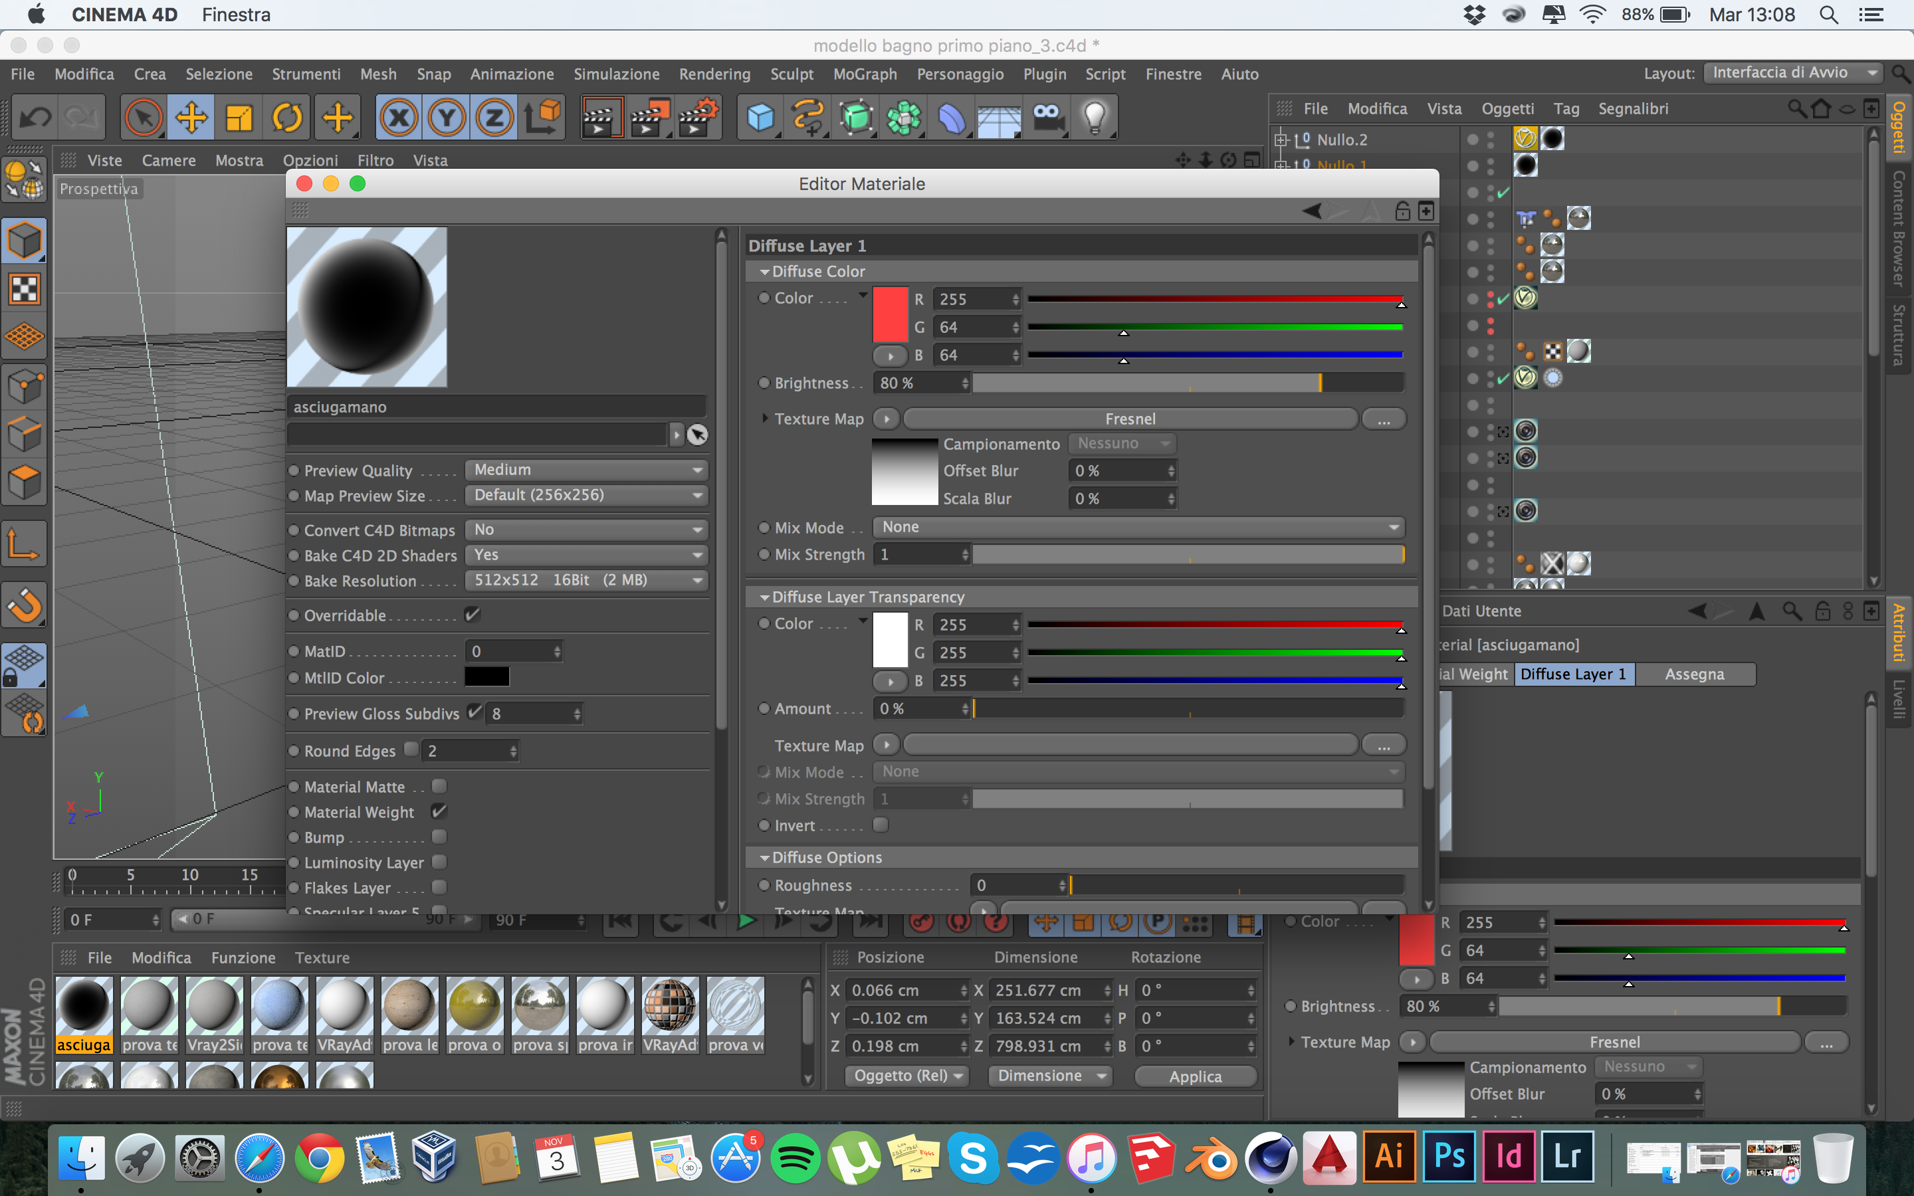1914x1196 pixels.
Task: Open the Rendering menu
Action: pyautogui.click(x=714, y=74)
